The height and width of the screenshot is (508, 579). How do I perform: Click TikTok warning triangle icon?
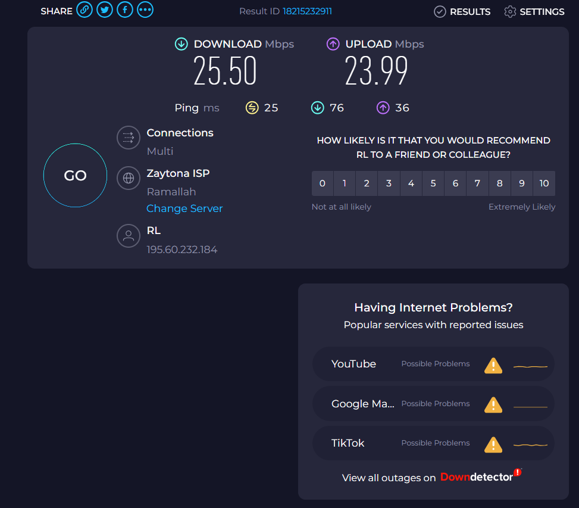(x=493, y=444)
